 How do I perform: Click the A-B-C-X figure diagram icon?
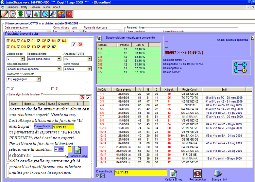(x=241, y=67)
